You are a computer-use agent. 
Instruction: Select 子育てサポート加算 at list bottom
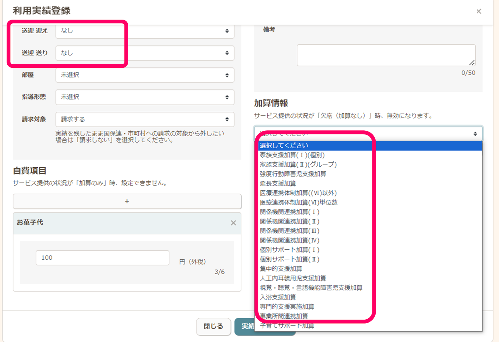click(287, 326)
